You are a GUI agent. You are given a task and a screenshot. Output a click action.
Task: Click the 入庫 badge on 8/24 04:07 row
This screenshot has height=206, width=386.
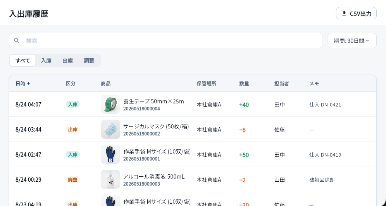tap(72, 104)
